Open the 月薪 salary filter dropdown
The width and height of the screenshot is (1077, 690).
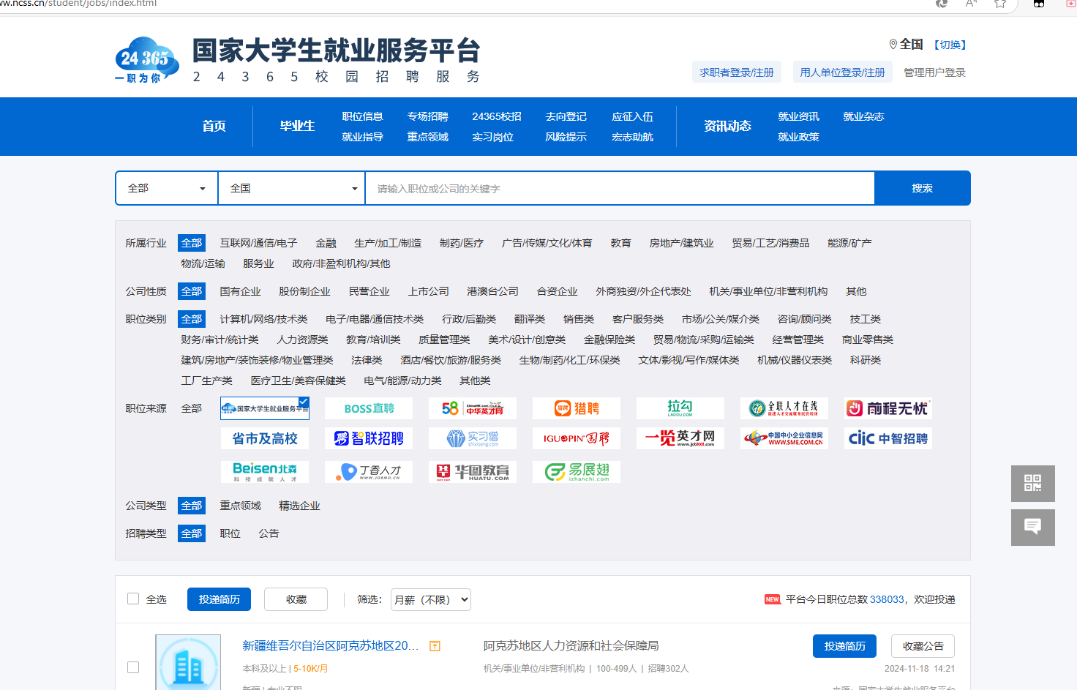click(x=430, y=599)
